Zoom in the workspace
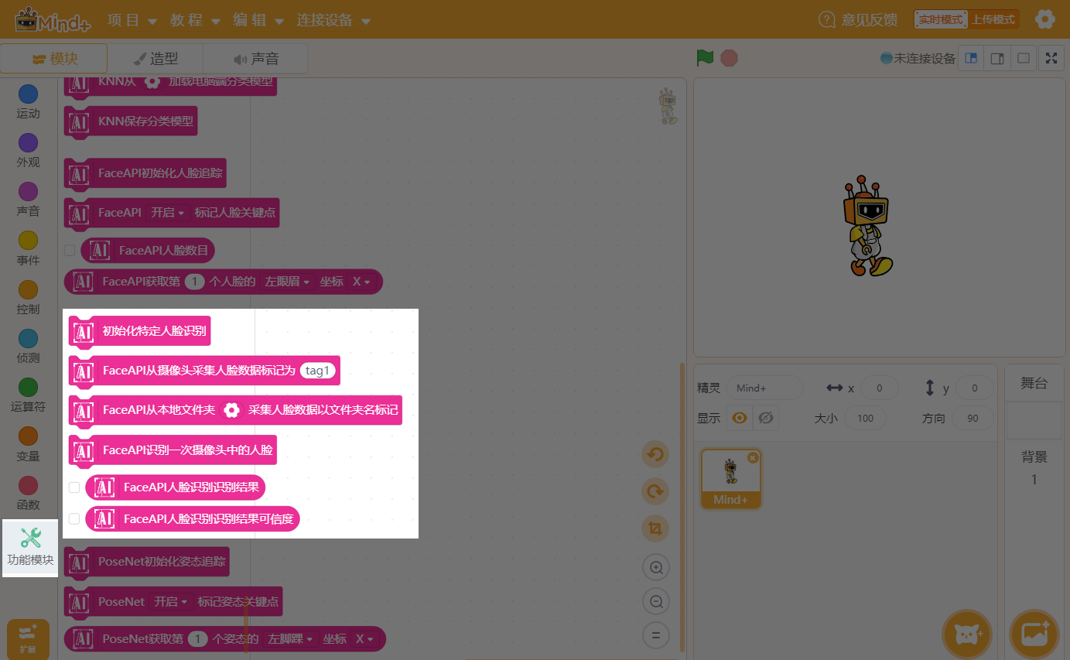1070x660 pixels. click(656, 568)
